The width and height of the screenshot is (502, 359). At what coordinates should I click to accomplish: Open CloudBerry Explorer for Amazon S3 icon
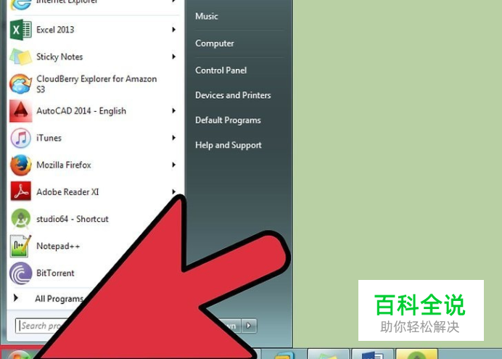click(21, 84)
